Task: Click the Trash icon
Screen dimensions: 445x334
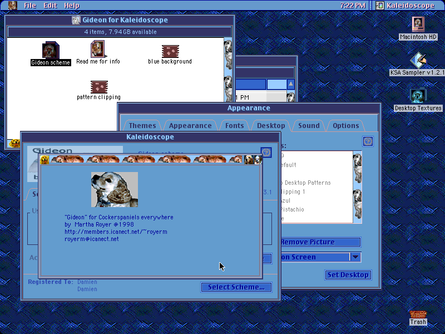Action: (418, 315)
